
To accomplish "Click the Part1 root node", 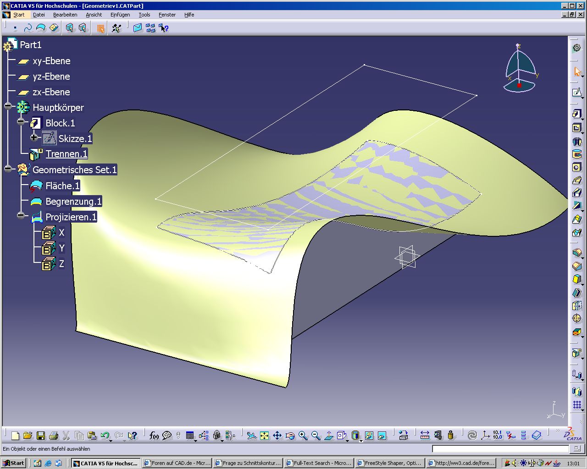I will point(31,45).
